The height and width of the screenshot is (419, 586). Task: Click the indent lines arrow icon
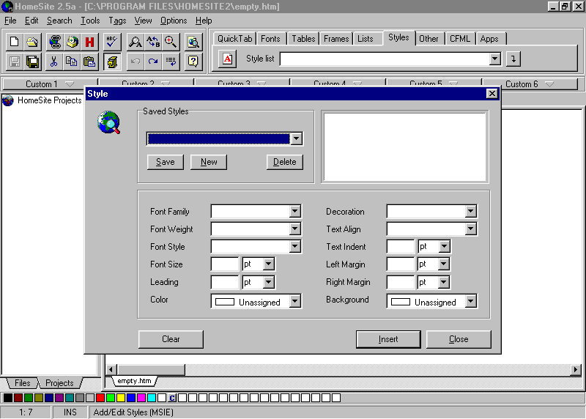[x=171, y=62]
